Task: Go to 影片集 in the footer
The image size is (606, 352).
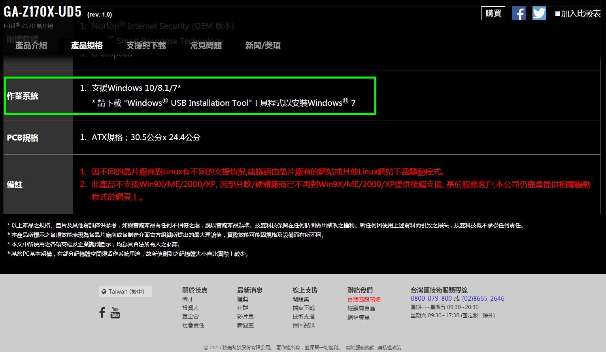Action: [x=245, y=316]
